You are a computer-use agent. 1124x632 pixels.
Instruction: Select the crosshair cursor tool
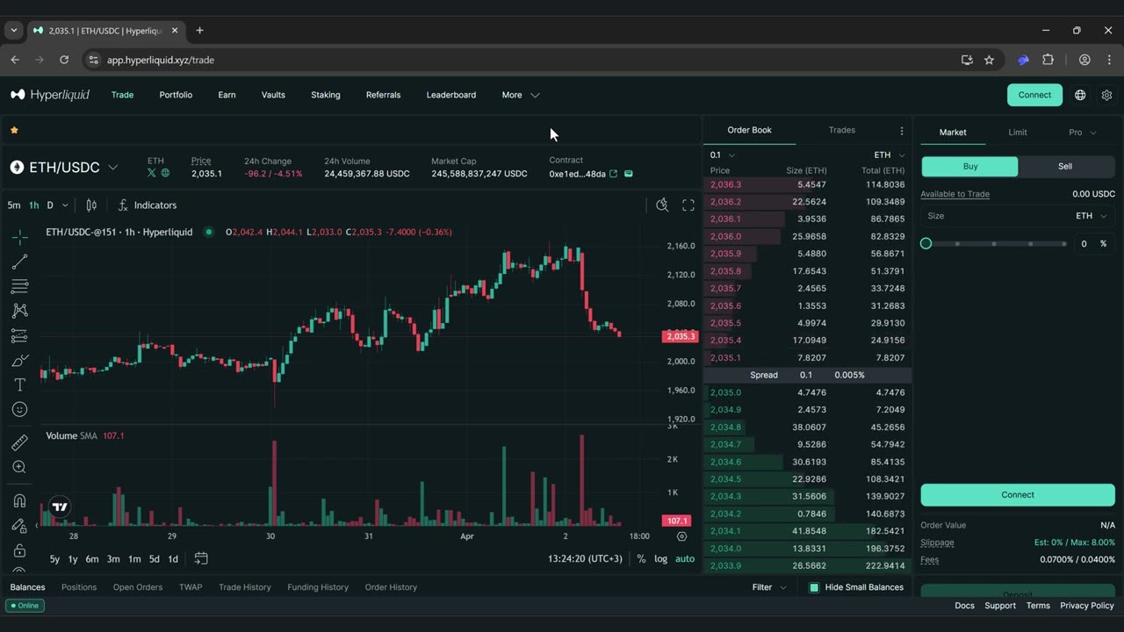click(x=19, y=237)
